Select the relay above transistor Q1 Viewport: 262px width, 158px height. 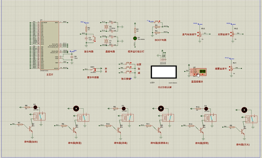point(251,119)
